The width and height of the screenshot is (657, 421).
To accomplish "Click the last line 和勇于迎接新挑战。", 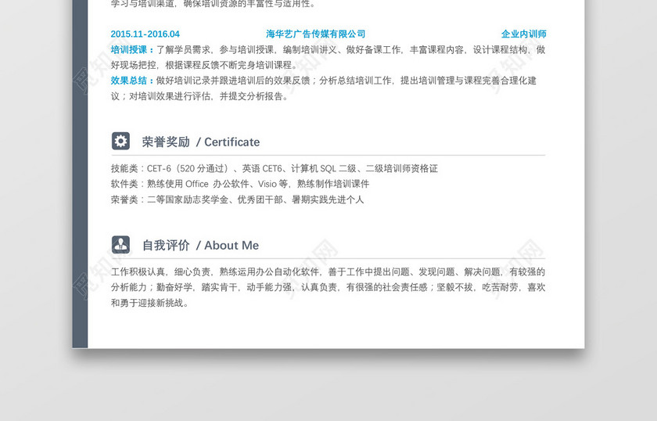I will (x=150, y=303).
